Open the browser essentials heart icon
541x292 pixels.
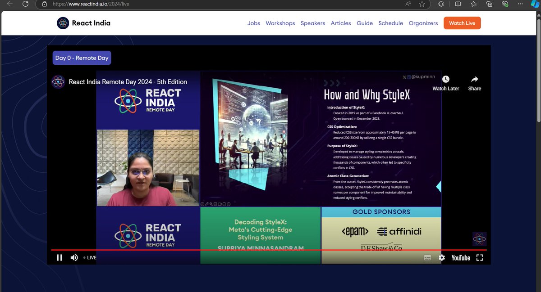pos(505,4)
